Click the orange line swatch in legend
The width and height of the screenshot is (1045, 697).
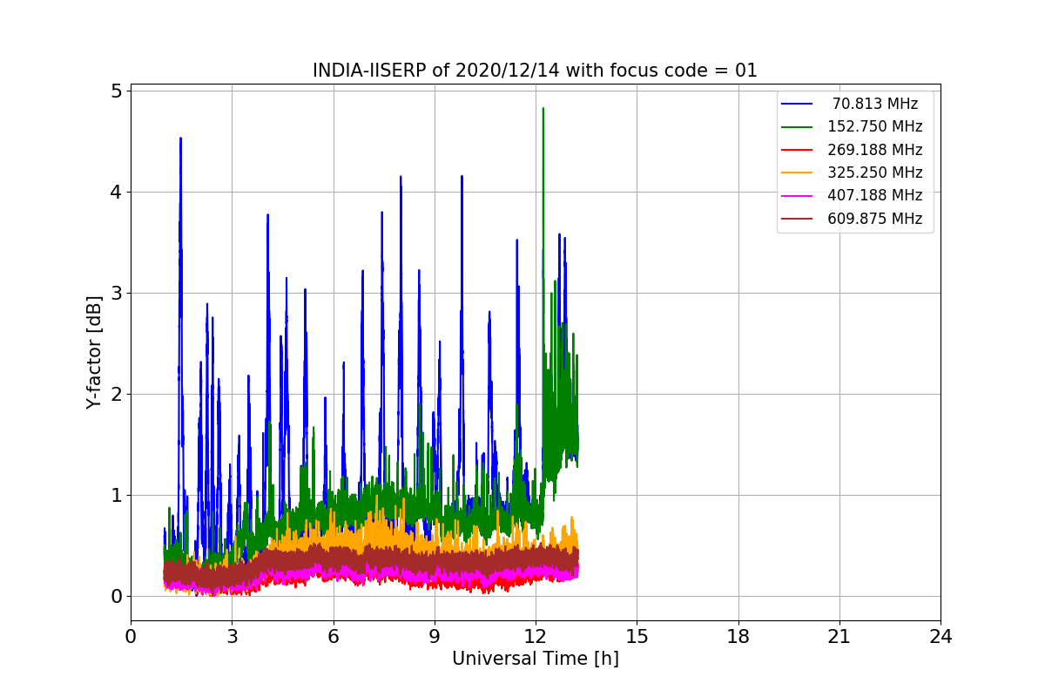[797, 173]
